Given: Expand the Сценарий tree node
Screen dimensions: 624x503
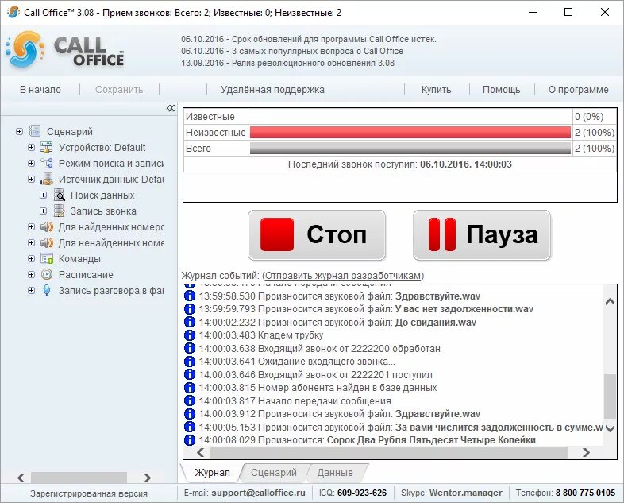Looking at the screenshot, I should point(19,131).
